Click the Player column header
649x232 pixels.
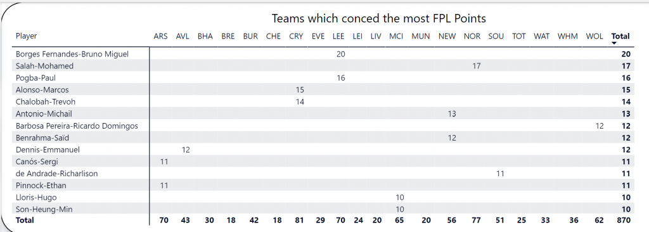27,36
